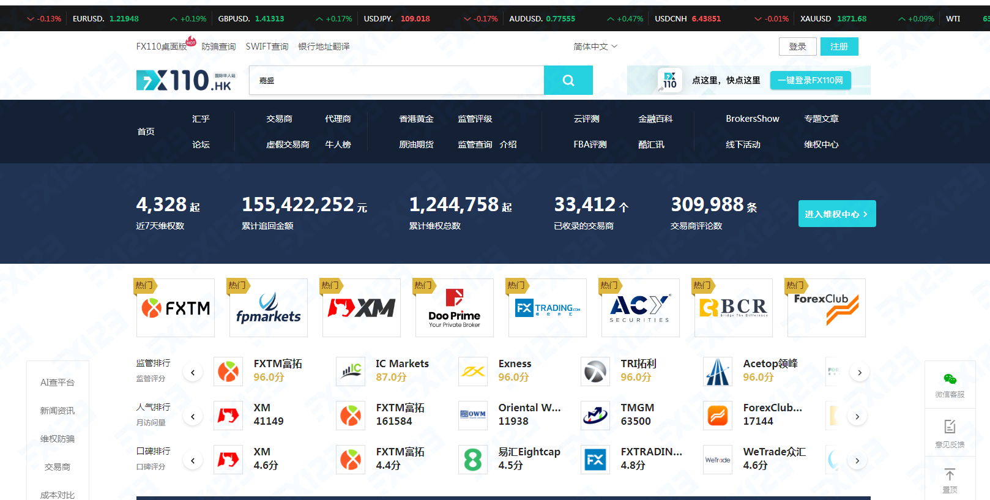Click into the search input field
The width and height of the screenshot is (990, 500).
396,80
